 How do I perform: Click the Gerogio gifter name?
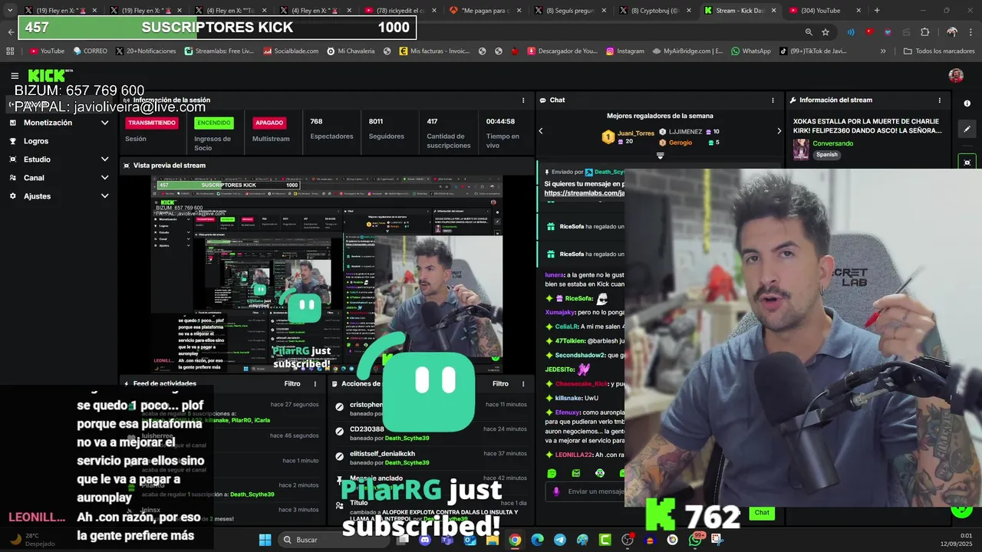[680, 143]
